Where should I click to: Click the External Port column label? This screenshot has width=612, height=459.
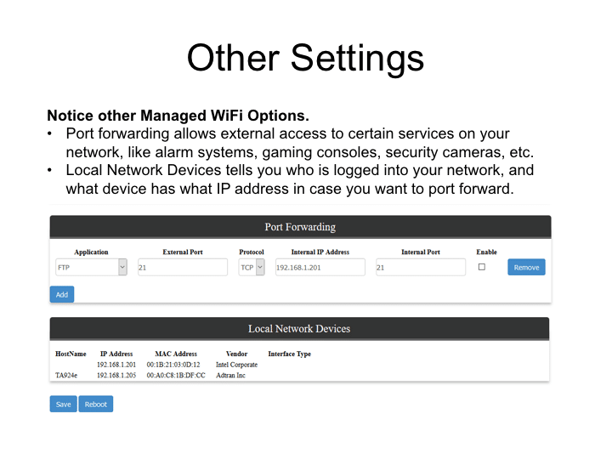183,252
